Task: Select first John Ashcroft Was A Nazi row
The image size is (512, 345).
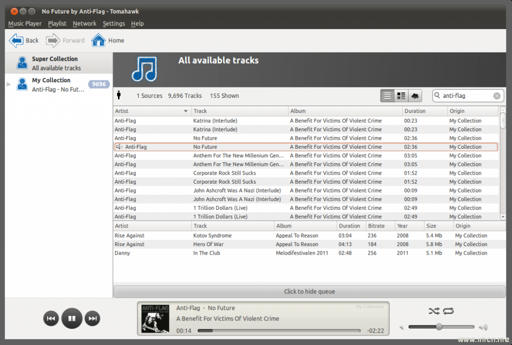Action: click(x=305, y=190)
